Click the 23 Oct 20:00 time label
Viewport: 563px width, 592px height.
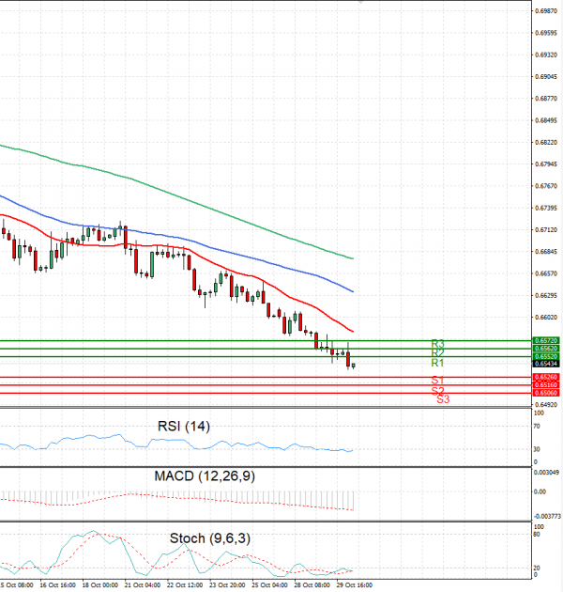click(227, 584)
